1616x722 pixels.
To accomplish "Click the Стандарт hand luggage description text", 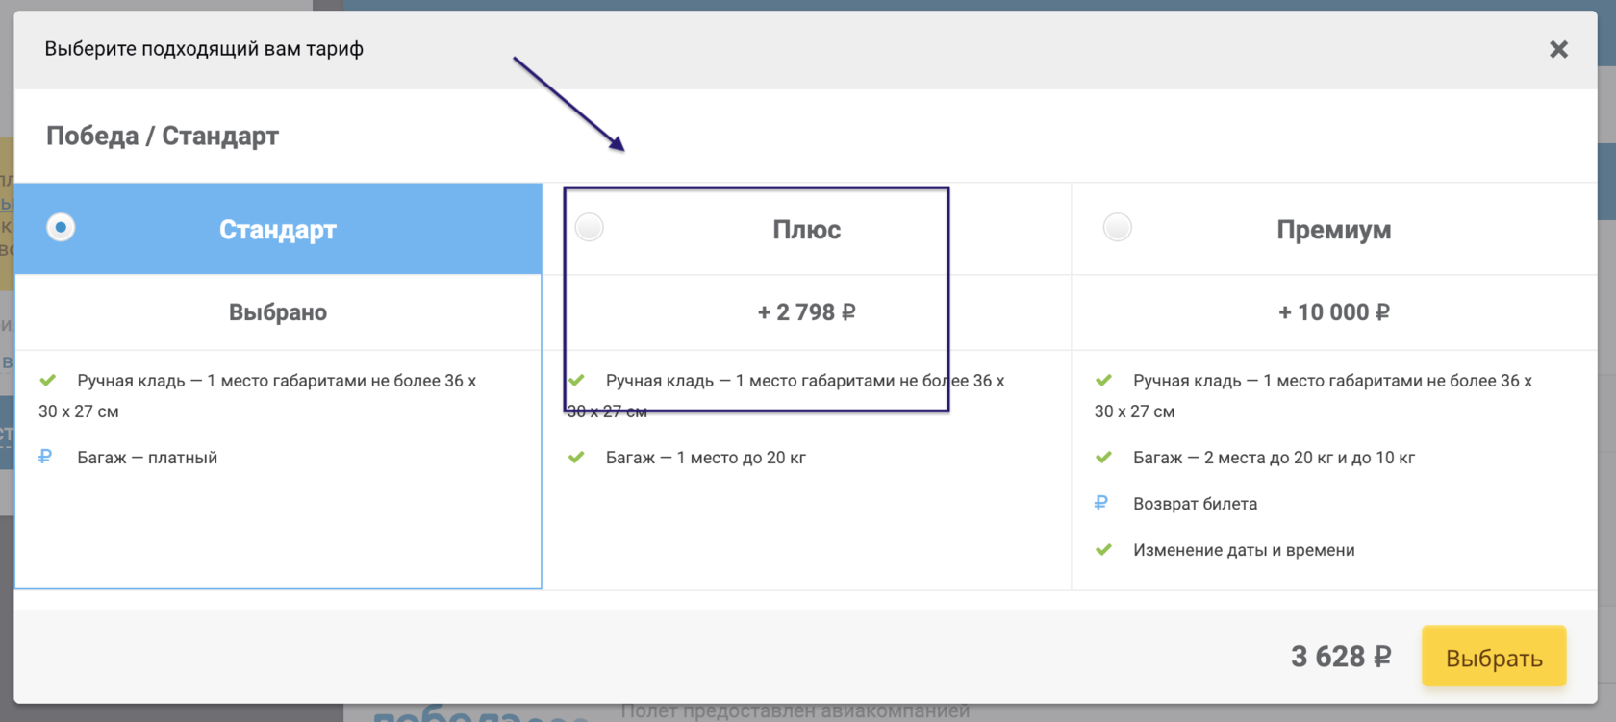I will [x=258, y=396].
